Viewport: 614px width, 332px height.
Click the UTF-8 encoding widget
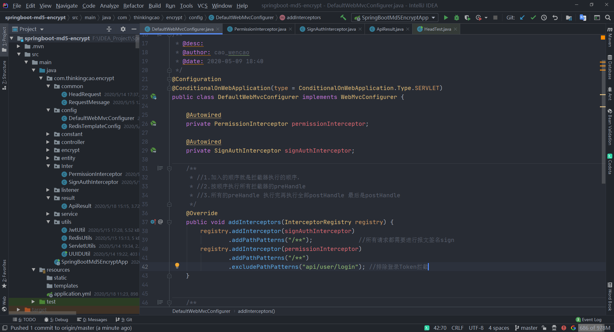(x=476, y=328)
